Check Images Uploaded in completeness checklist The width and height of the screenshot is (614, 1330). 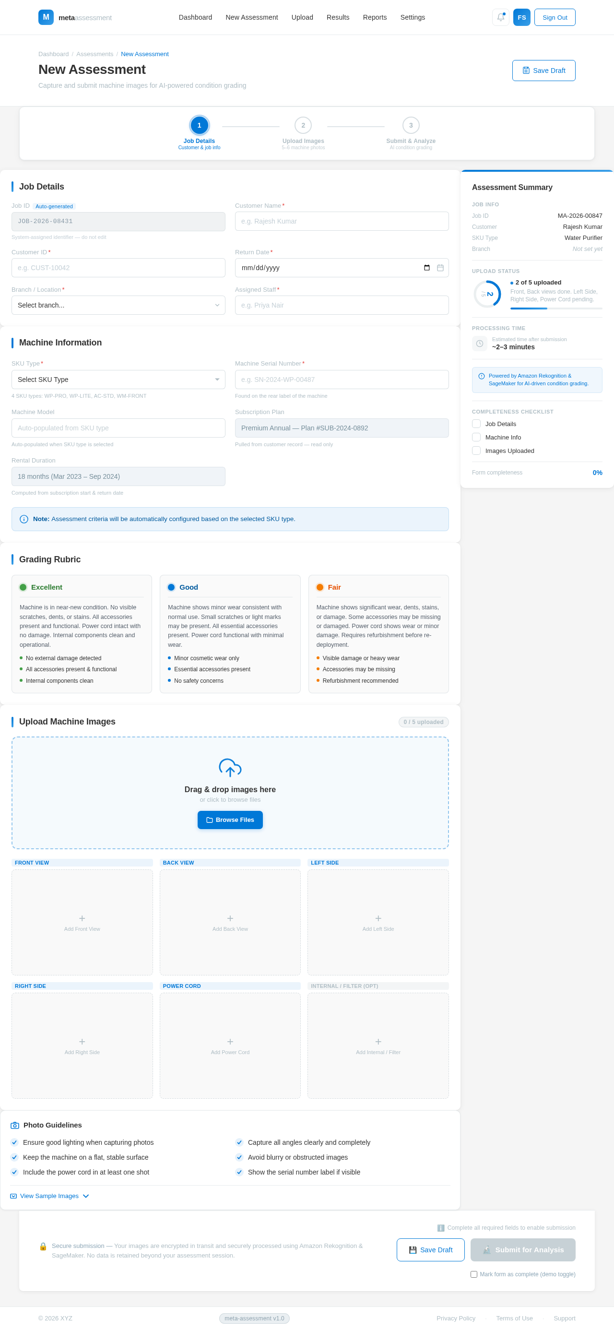tap(476, 450)
